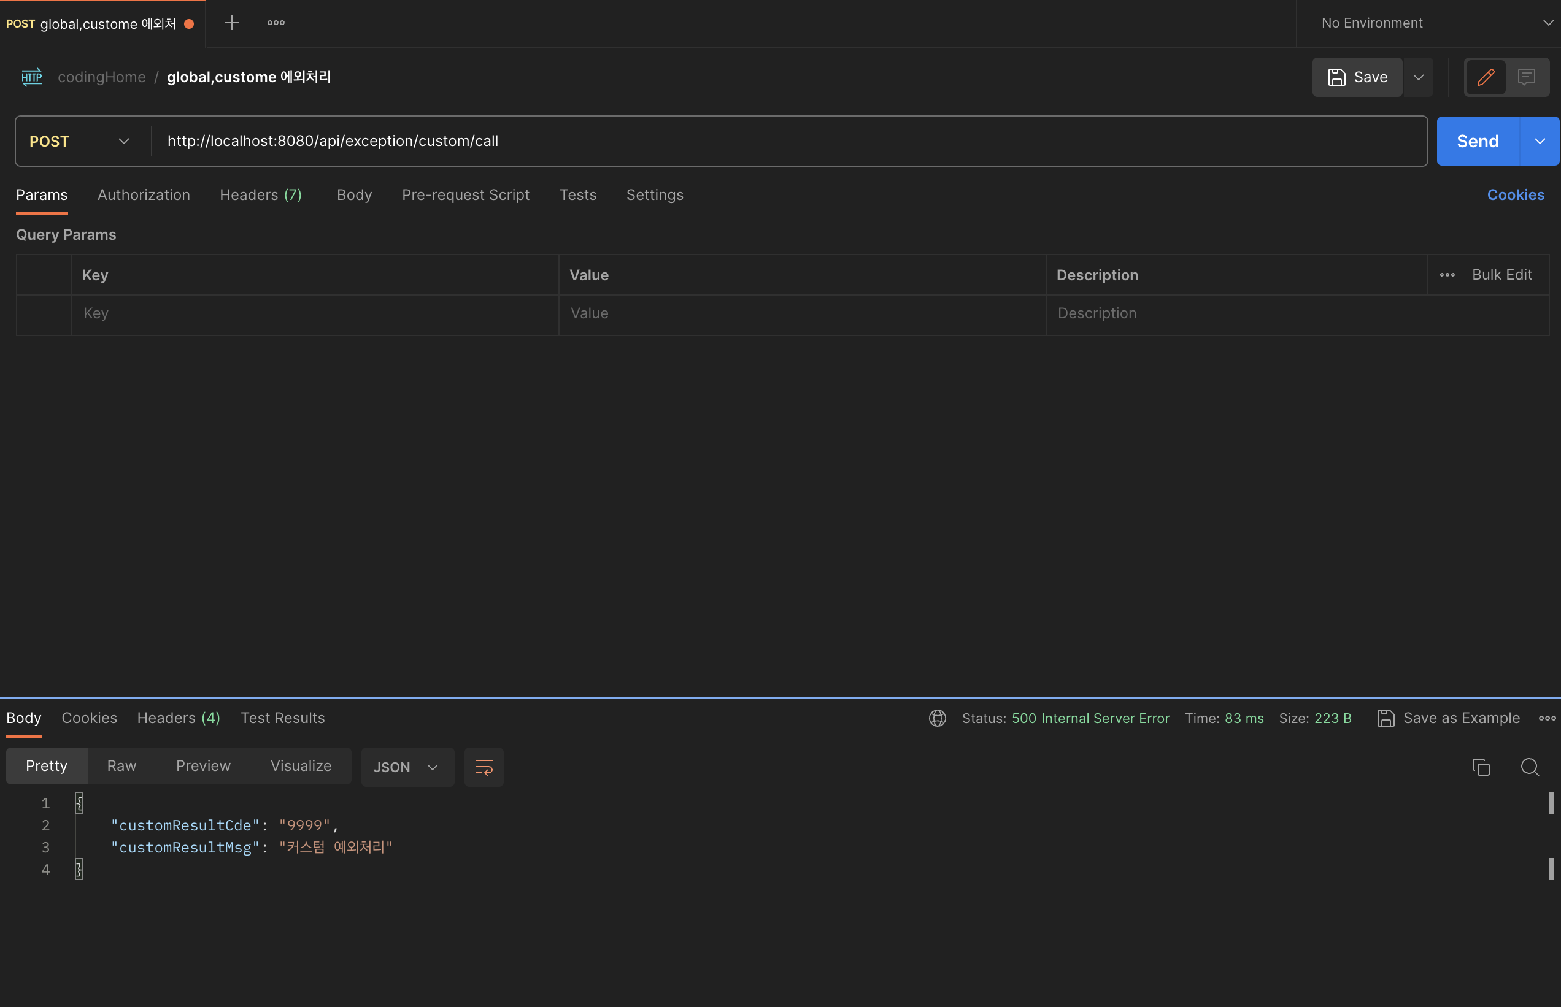
Task: Switch response view to Raw
Action: tap(121, 766)
